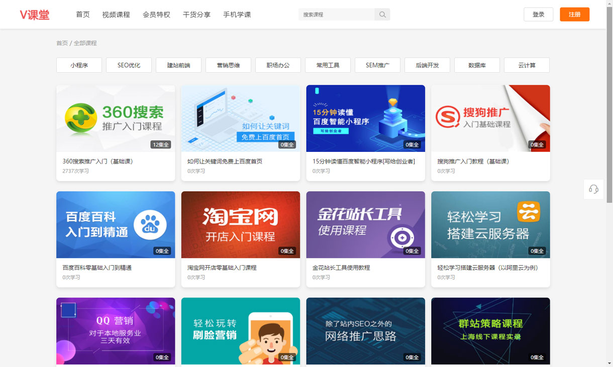
Task: Type in the 搜索课程 search field
Action: pos(337,15)
